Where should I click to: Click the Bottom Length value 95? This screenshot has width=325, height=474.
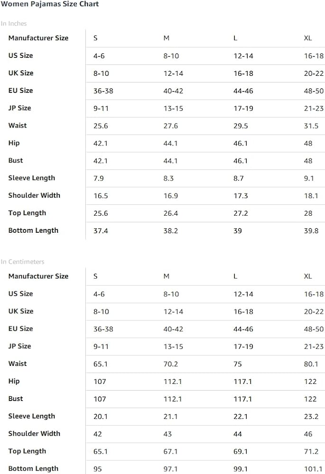pos(97,469)
